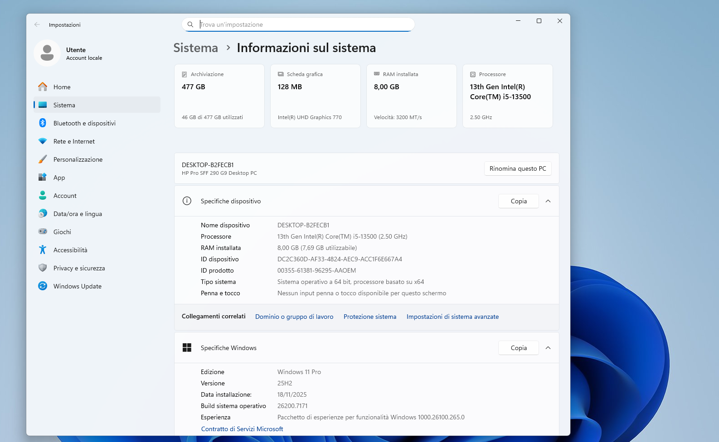Click the Accessibilità figure icon
The height and width of the screenshot is (442, 719).
(x=43, y=250)
